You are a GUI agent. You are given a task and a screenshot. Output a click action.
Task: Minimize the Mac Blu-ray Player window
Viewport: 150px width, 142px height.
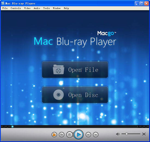[137, 4]
